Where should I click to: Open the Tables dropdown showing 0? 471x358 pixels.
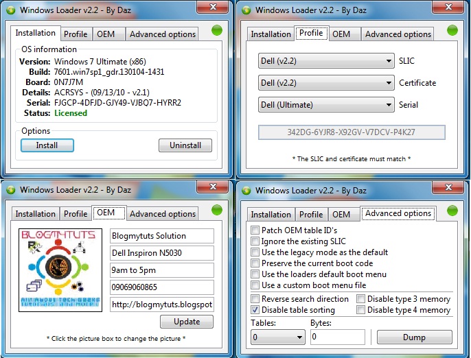click(278, 337)
